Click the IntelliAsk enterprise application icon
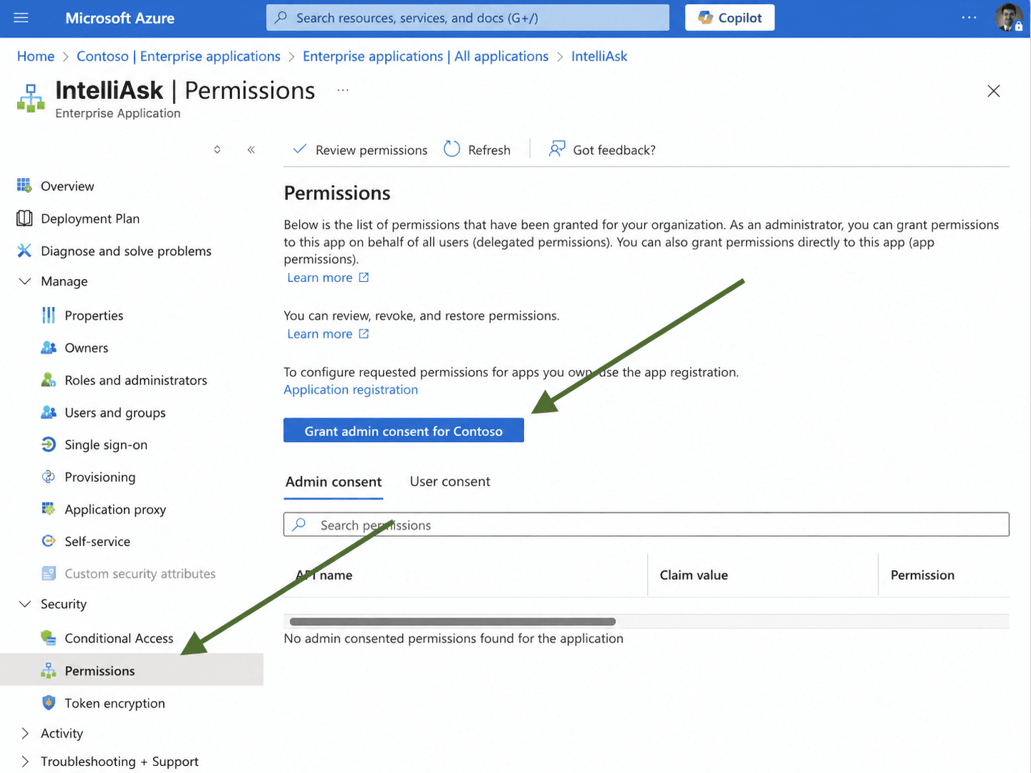1031x773 pixels. point(31,98)
